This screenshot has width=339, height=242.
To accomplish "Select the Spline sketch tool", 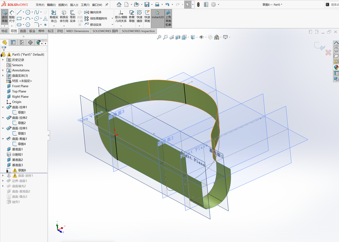I will click(36, 12).
